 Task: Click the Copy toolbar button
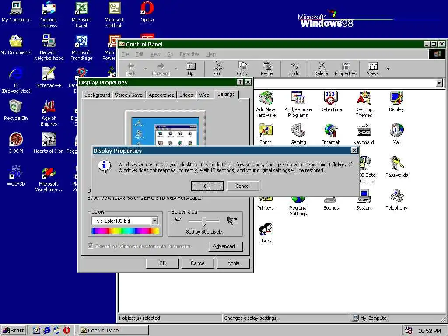tap(242, 69)
